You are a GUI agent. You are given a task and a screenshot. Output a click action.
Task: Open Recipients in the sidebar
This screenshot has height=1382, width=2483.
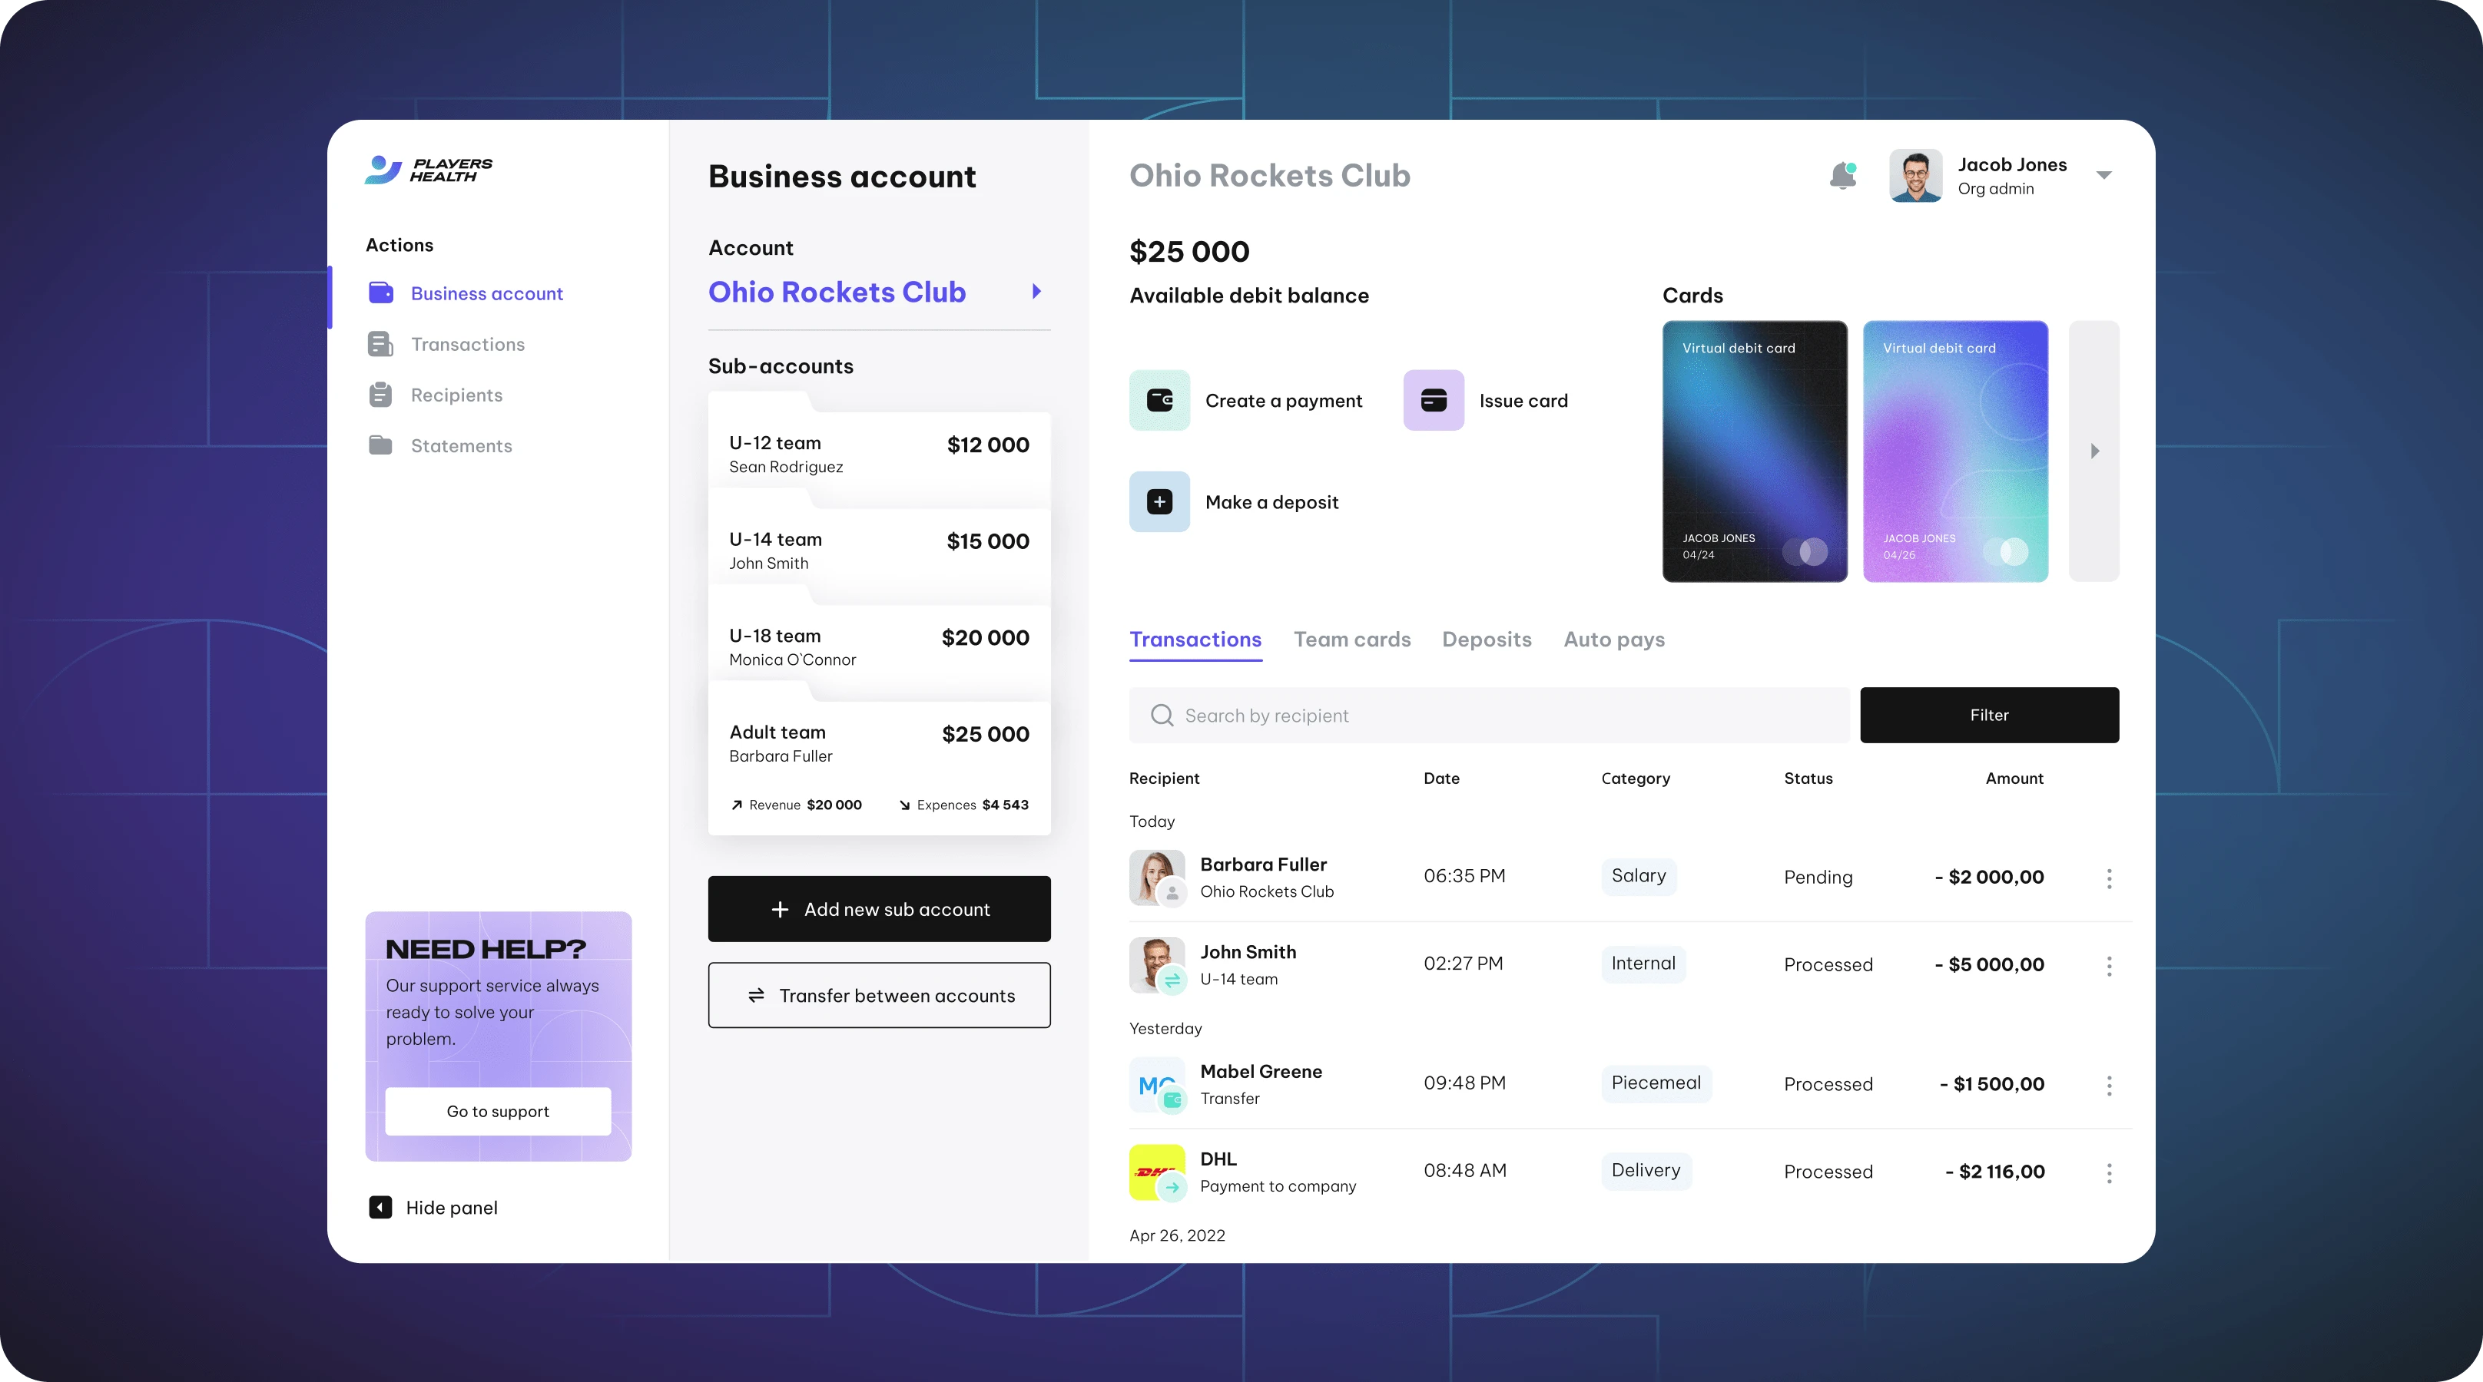point(456,395)
